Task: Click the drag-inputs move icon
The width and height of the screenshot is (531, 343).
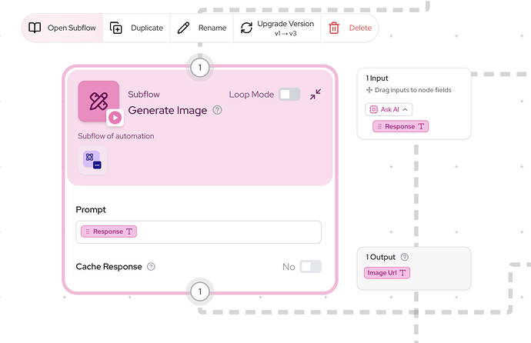Action: click(369, 90)
